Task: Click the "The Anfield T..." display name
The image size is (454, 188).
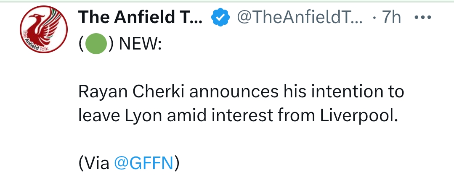Action: pyautogui.click(x=141, y=17)
